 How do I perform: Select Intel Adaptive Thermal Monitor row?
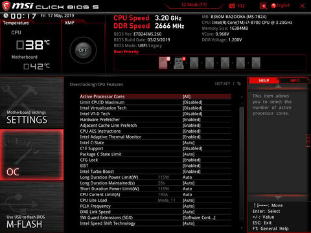(x=155, y=137)
